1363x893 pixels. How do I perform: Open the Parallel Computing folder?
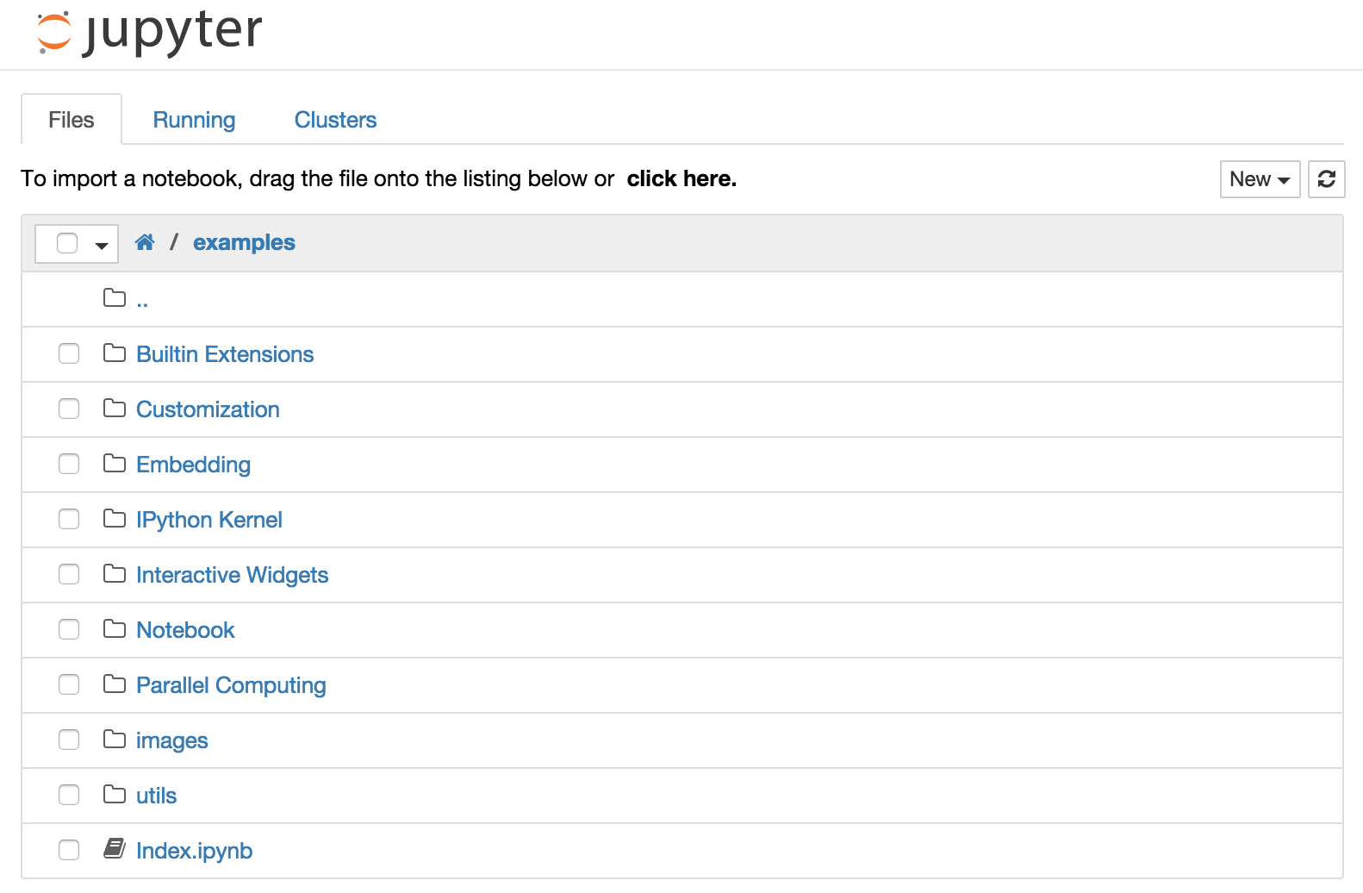click(x=231, y=684)
